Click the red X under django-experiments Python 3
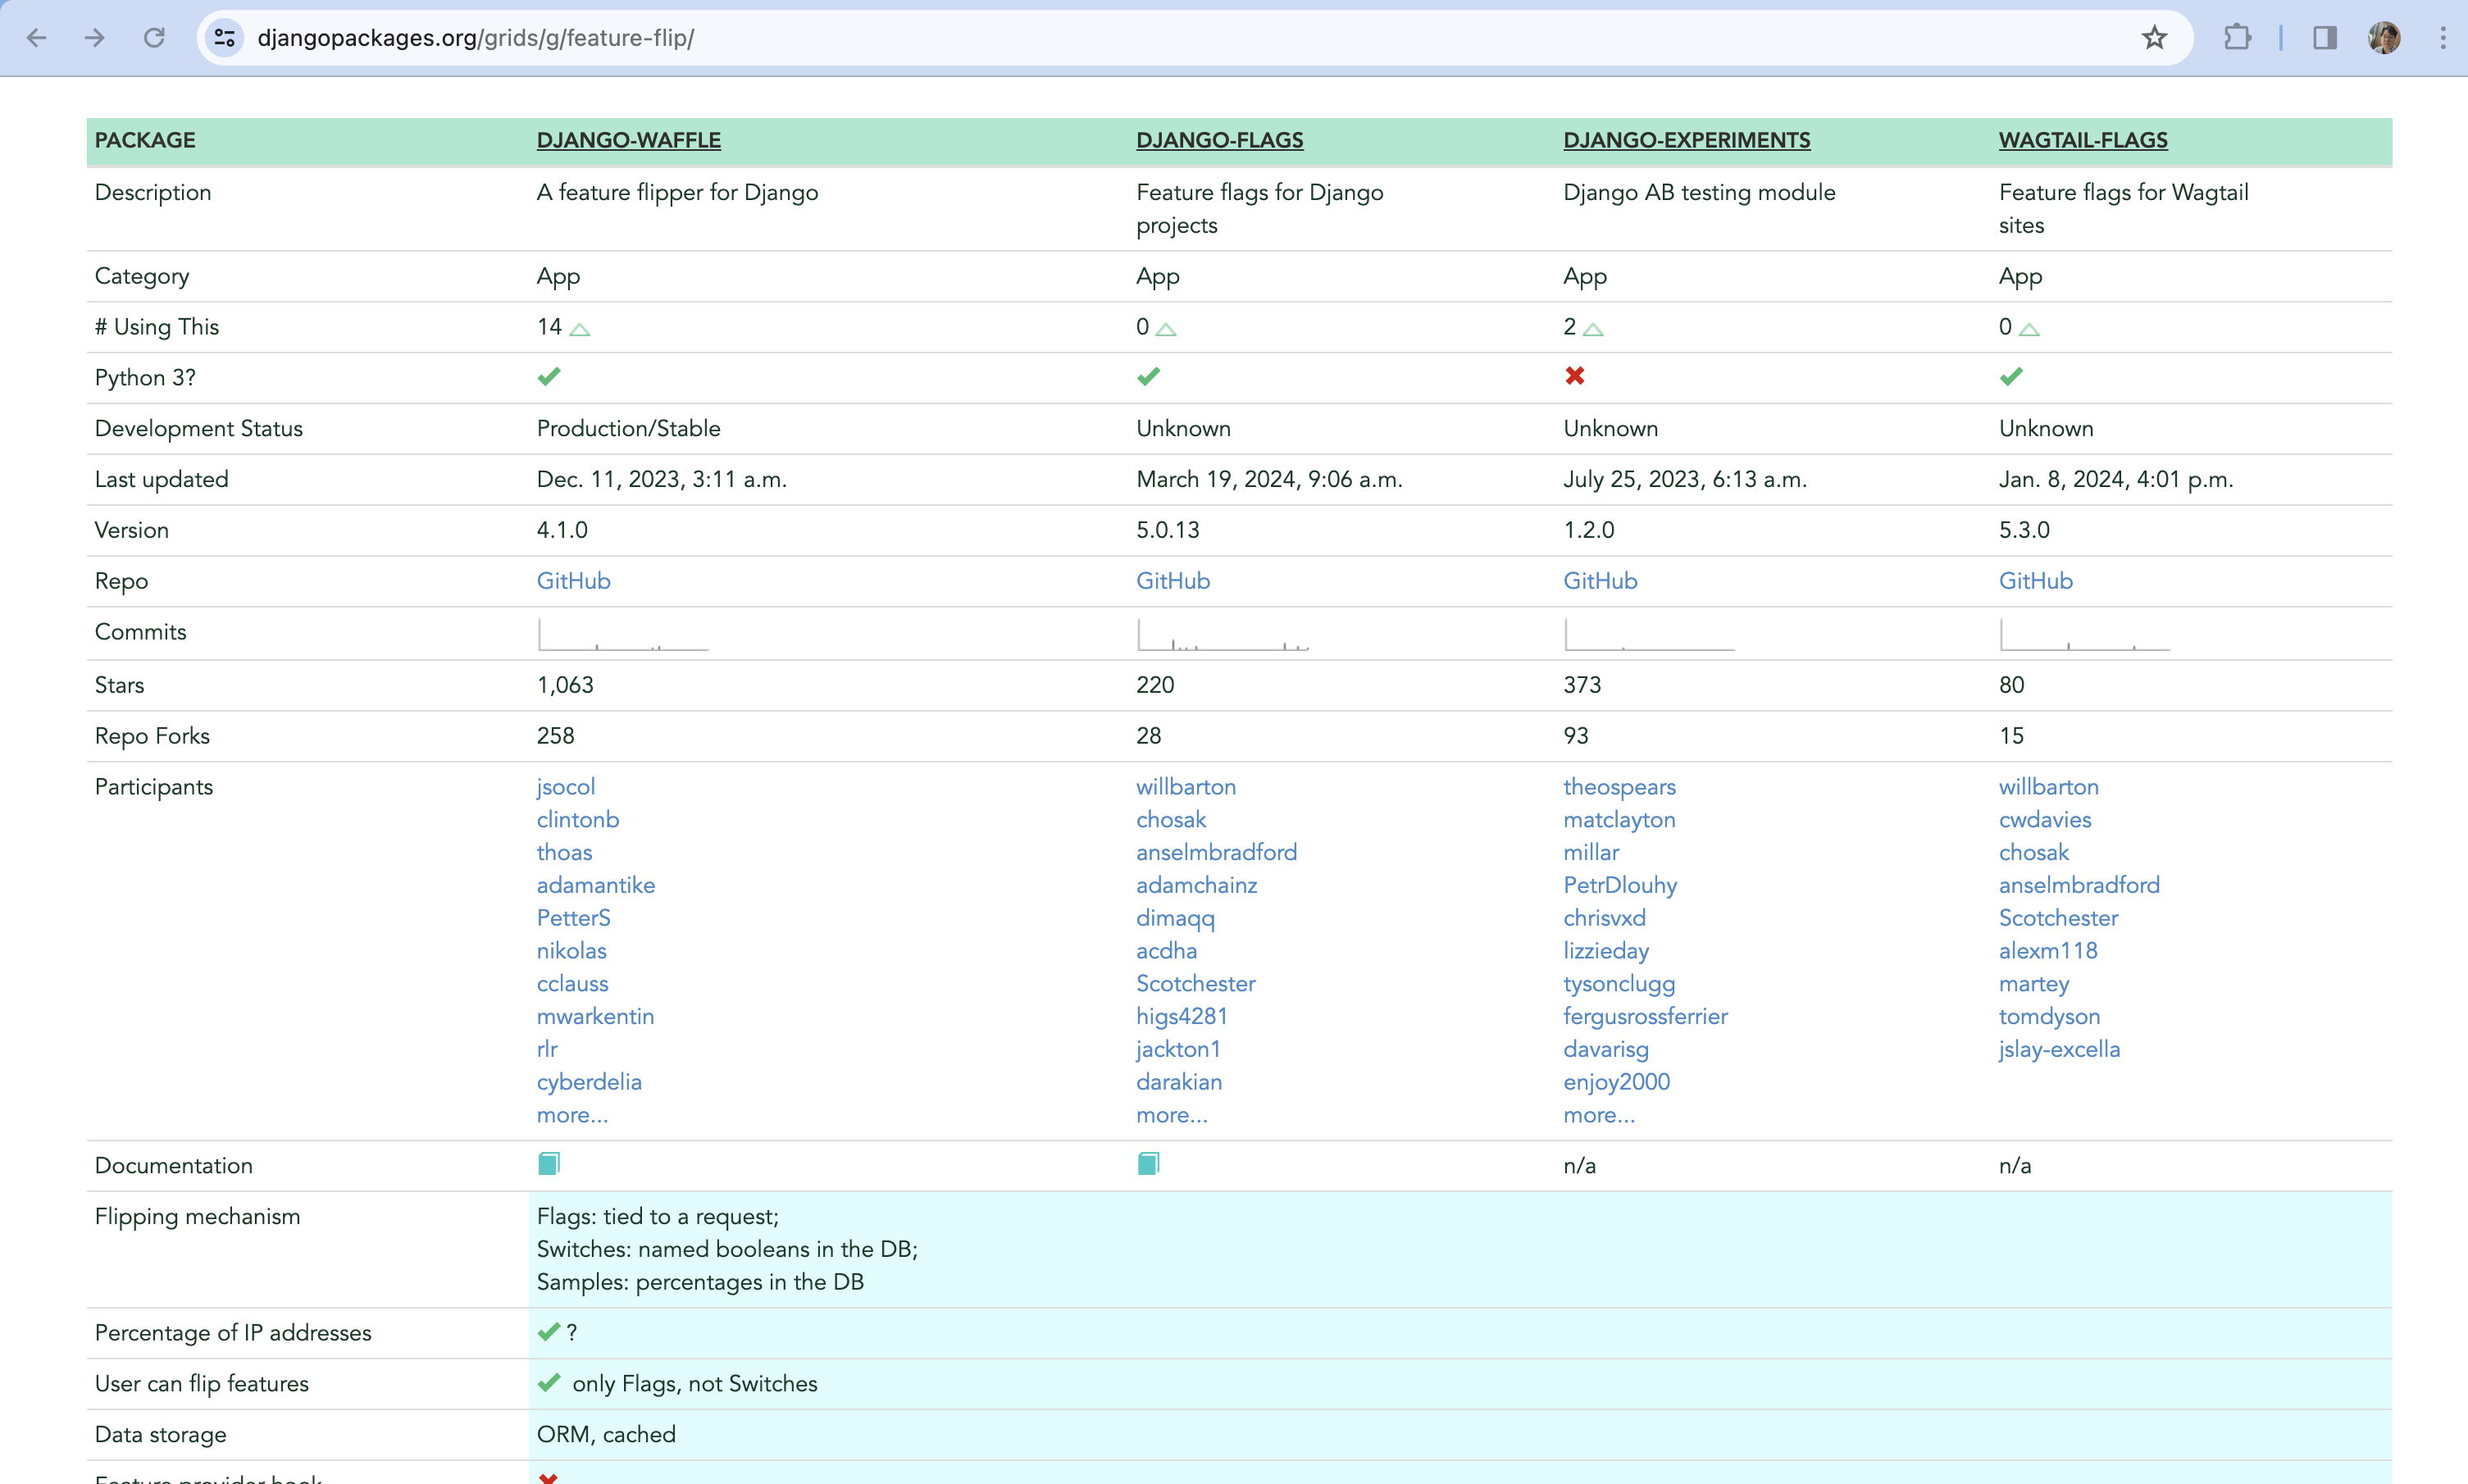The height and width of the screenshot is (1484, 2468). [1576, 377]
